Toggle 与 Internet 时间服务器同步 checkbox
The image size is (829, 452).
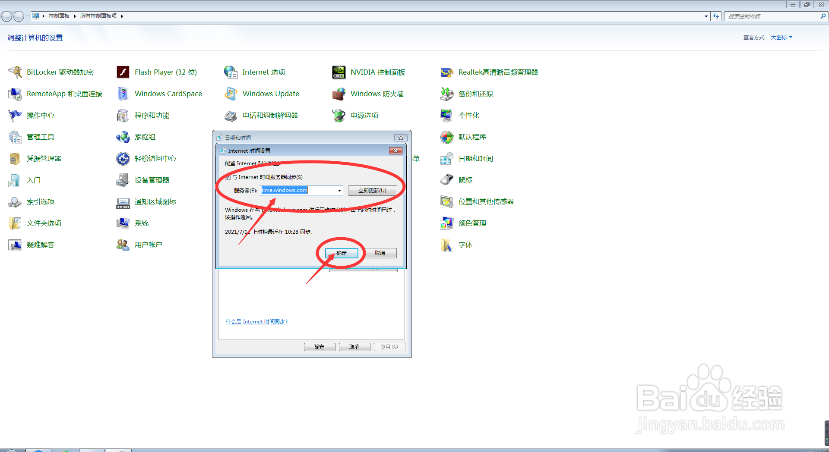[x=228, y=177]
